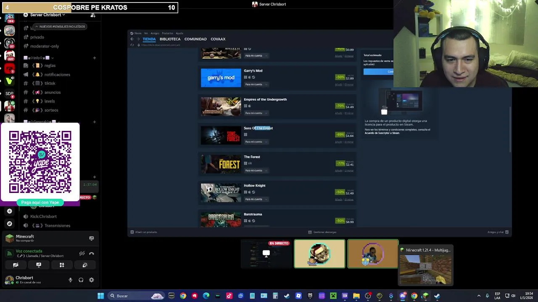Expand 'Para mi cuenta' for The Forest
The height and width of the screenshot is (302, 538).
[256, 170]
